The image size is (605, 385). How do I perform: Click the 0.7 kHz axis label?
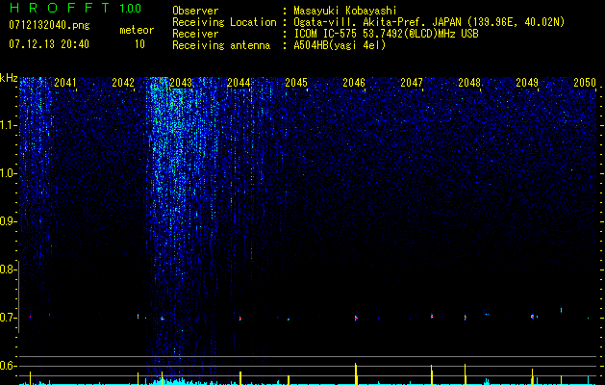point(8,318)
